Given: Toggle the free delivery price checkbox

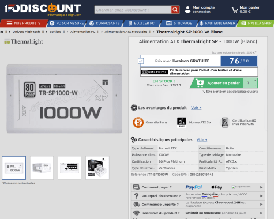Looking at the screenshot, I should (x=141, y=61).
